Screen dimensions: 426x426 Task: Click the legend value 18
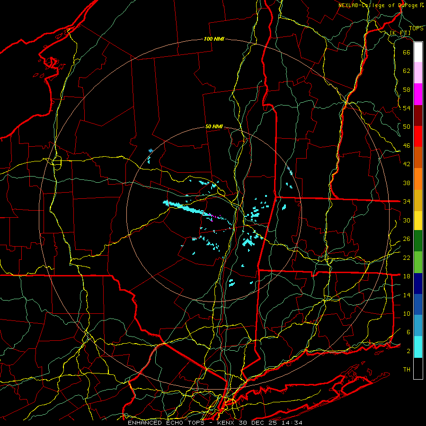407,276
